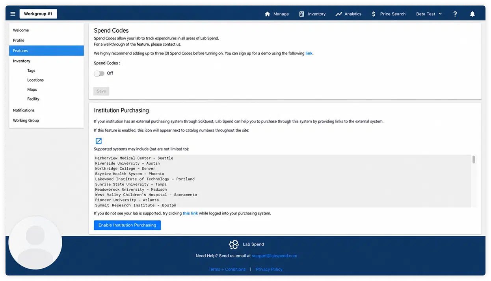This screenshot has height=281, width=491.
Task: Open Analytics in top navigation
Action: [x=353, y=14]
